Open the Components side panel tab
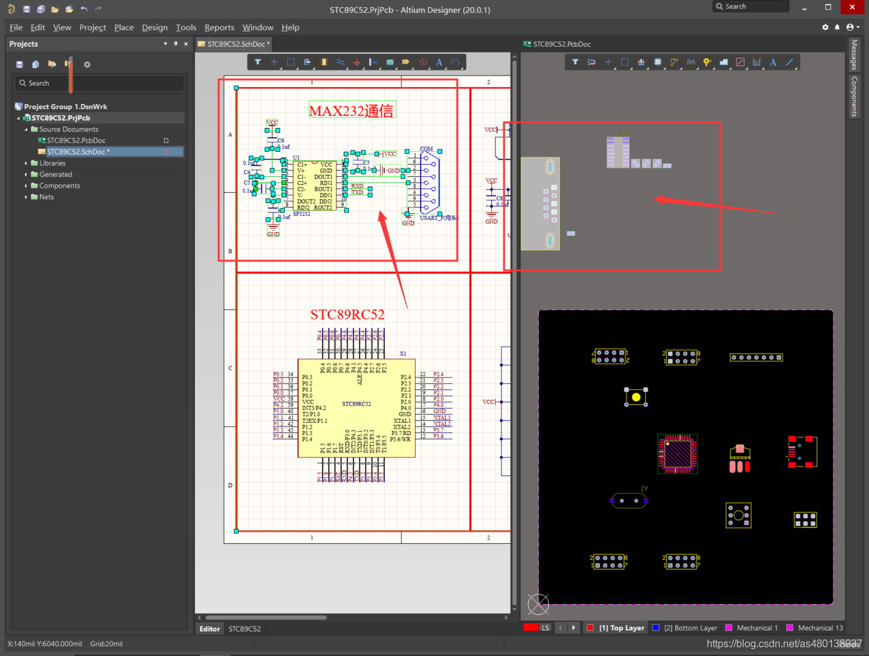This screenshot has width=869, height=656. click(x=854, y=96)
